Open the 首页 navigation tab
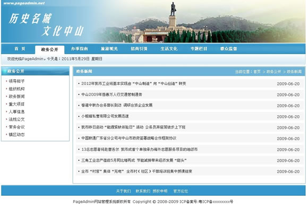This screenshot has height=207, width=308. tap(20, 49)
